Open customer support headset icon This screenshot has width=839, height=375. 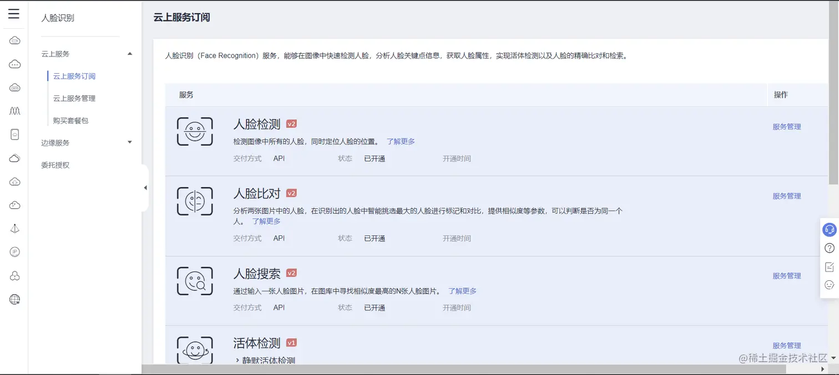click(830, 229)
